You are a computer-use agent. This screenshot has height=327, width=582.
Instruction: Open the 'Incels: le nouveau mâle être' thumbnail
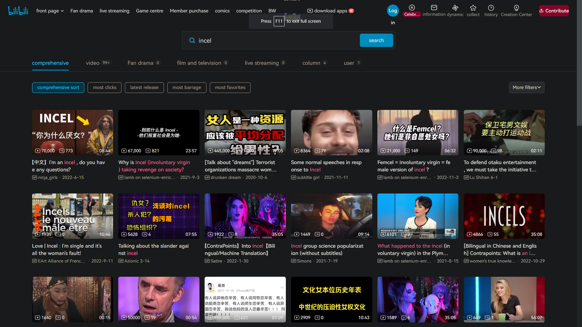[72, 216]
